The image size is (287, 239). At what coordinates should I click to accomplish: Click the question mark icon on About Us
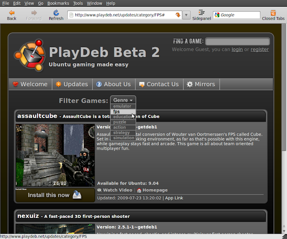99,84
